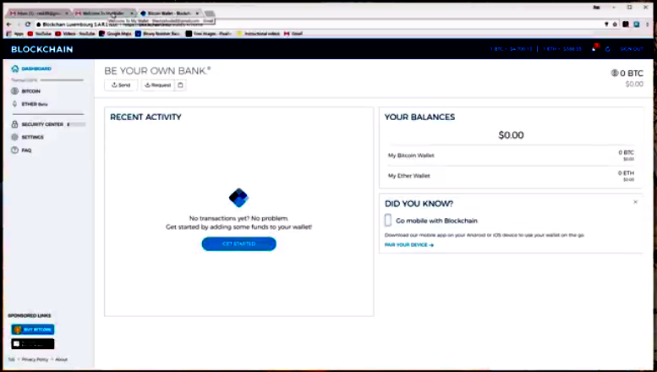Click the 1 ETH price ticker in header

click(x=562, y=49)
